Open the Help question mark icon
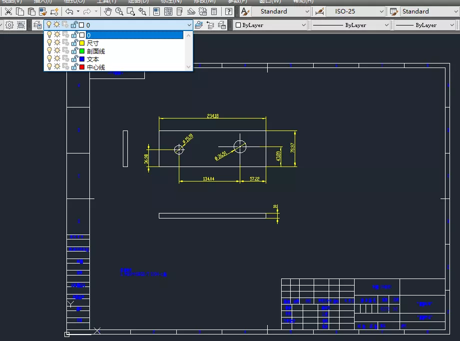460x341 pixels. pyautogui.click(x=228, y=11)
